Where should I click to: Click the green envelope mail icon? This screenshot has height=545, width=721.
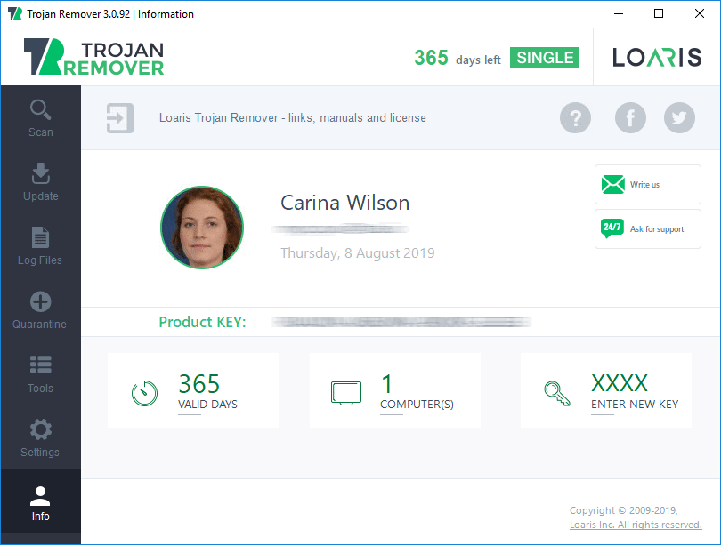click(x=613, y=185)
